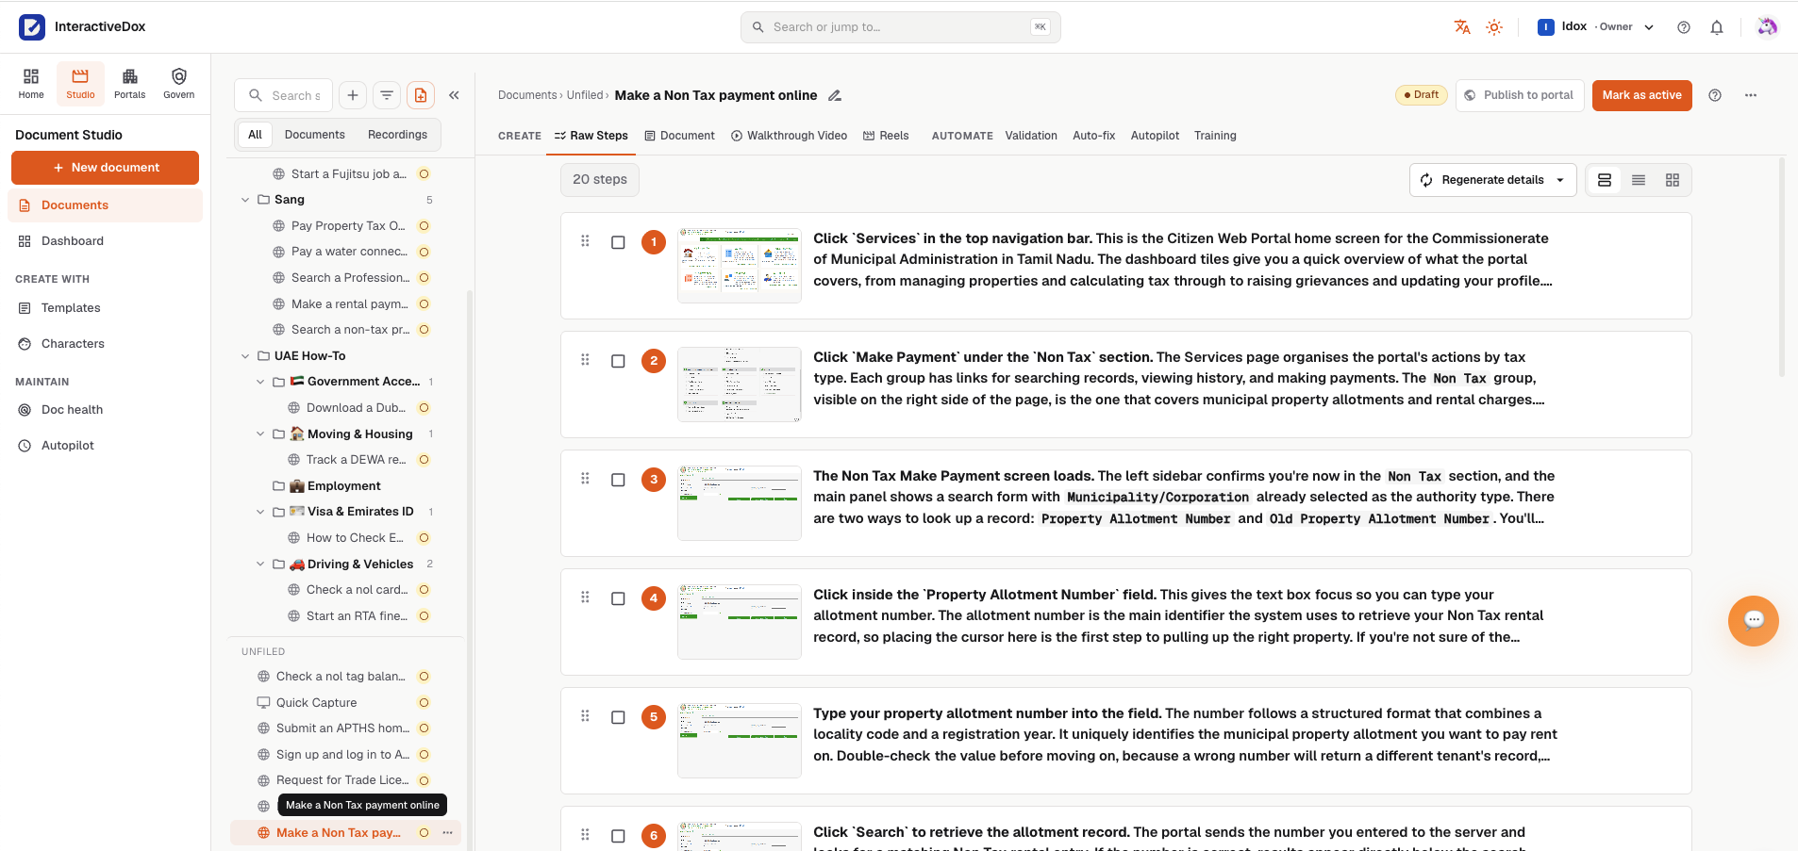Open user avatar menu
Viewport: 1798px width, 851px height.
[1767, 26]
